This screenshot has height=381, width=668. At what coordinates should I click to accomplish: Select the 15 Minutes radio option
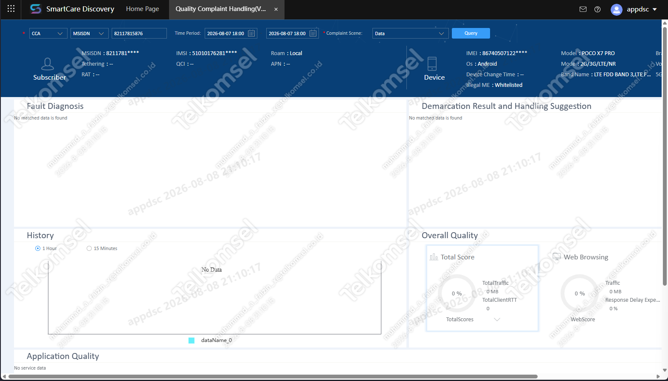89,248
